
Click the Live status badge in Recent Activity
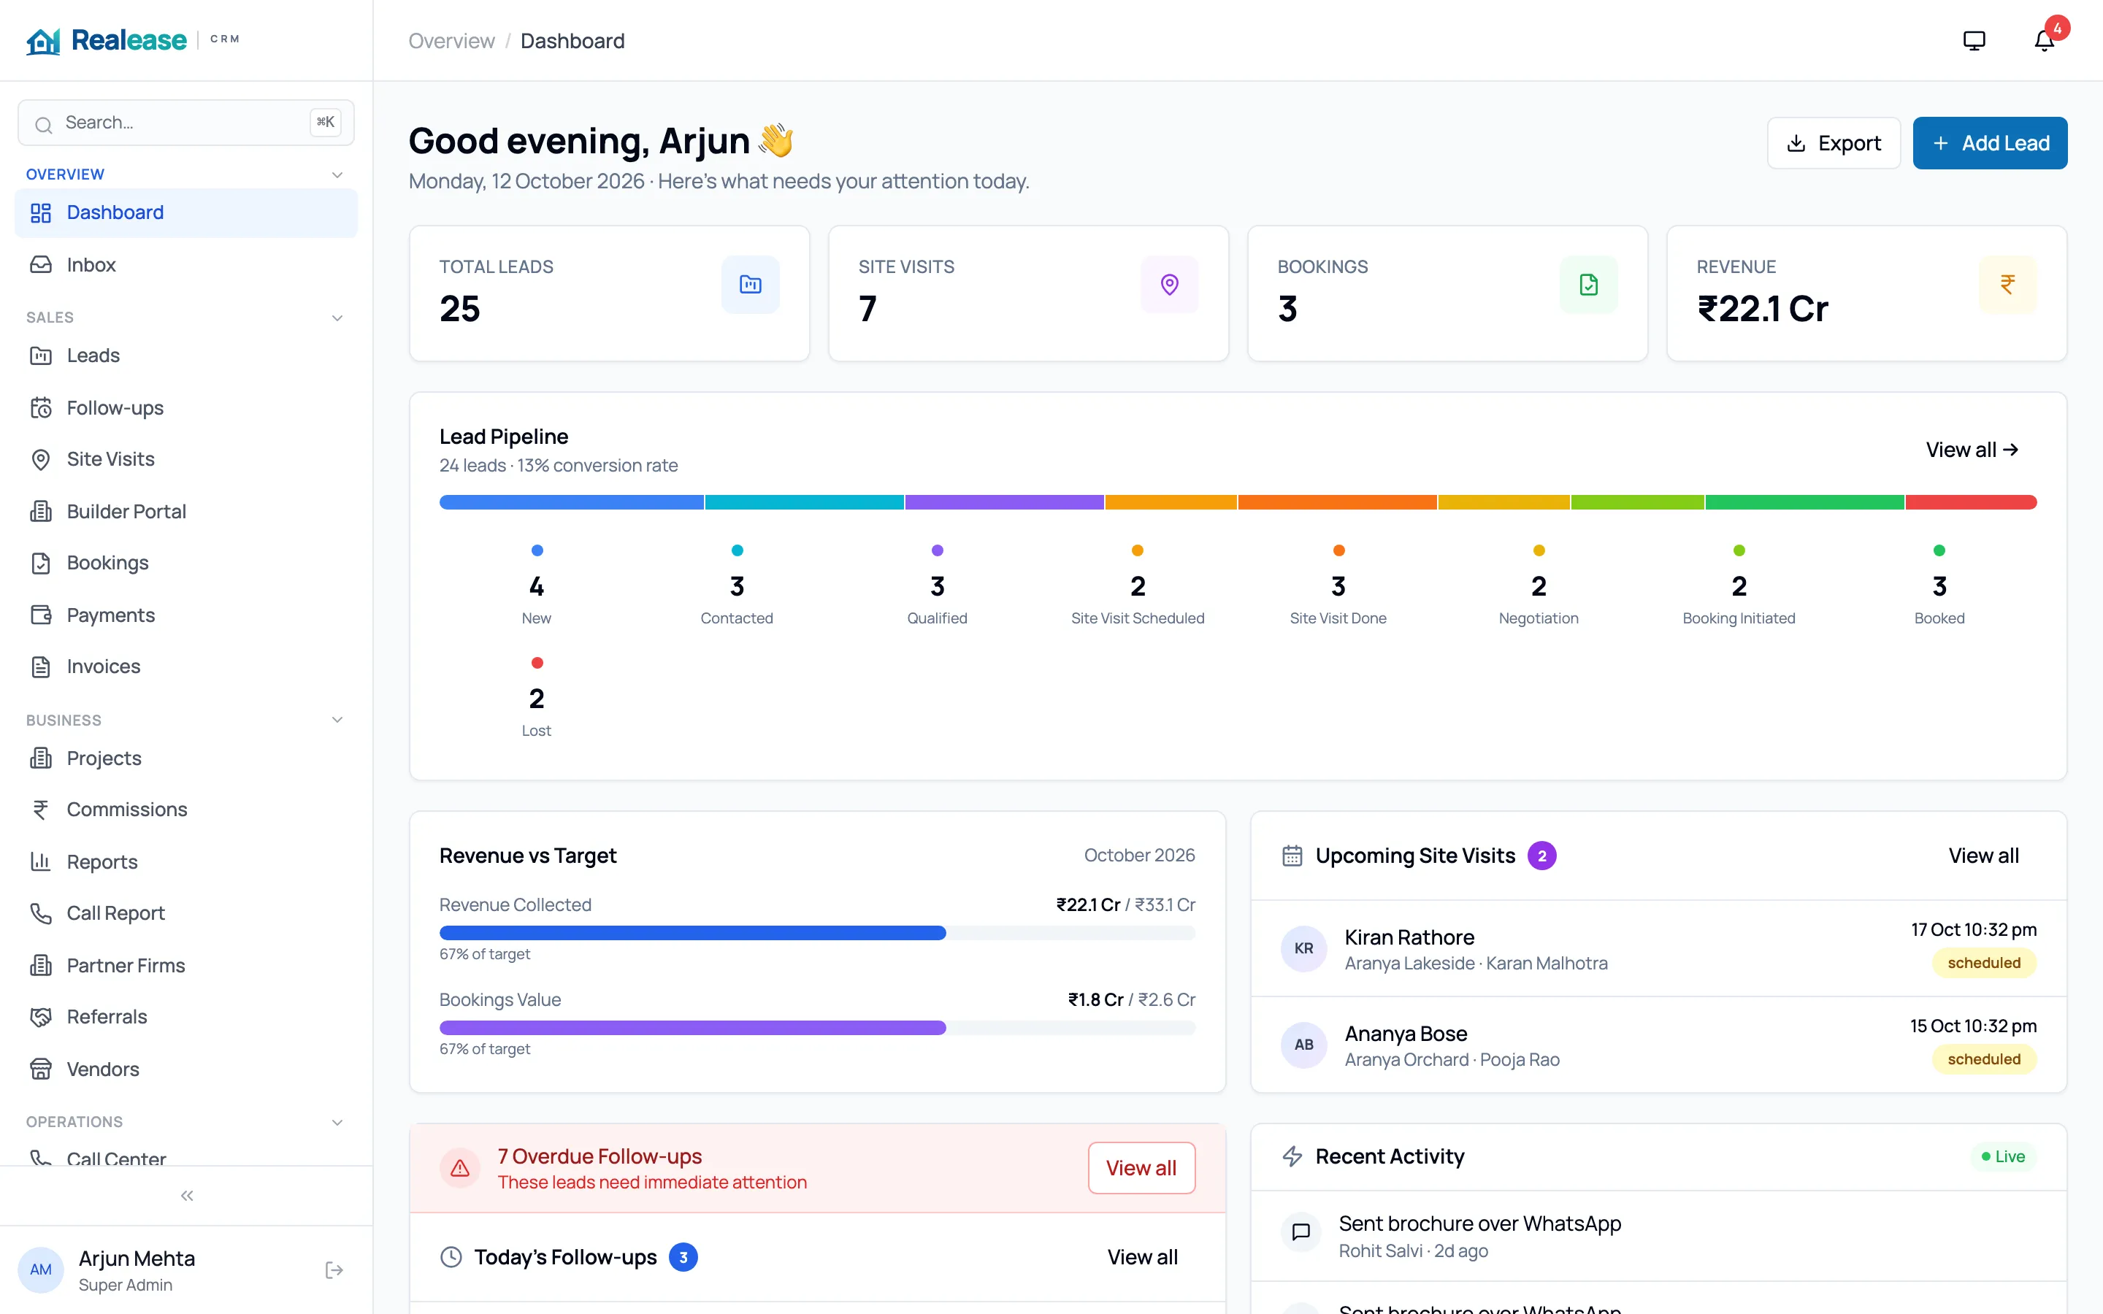pyautogui.click(x=2003, y=1156)
